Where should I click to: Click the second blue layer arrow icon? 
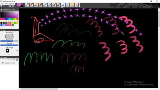[11, 60]
